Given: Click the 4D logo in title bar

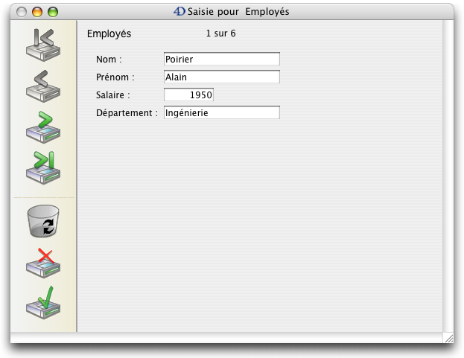Looking at the screenshot, I should pyautogui.click(x=179, y=11).
